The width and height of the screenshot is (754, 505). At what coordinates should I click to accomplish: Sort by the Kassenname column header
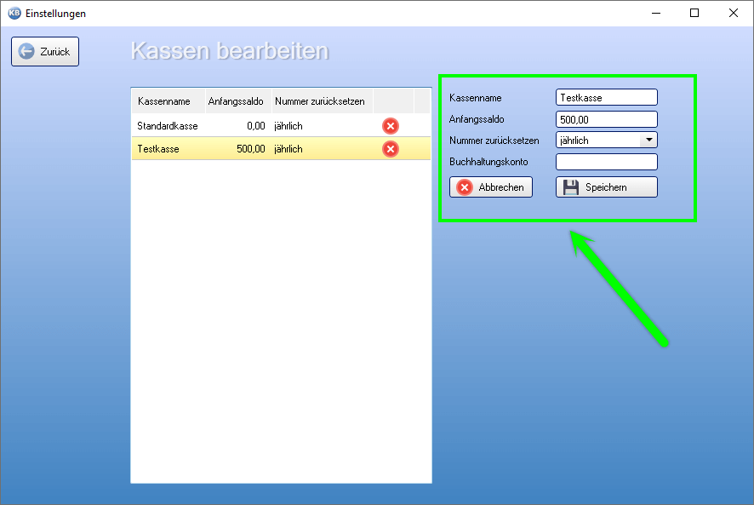pyautogui.click(x=169, y=101)
